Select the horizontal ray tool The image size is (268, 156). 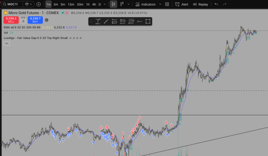(x=139, y=21)
